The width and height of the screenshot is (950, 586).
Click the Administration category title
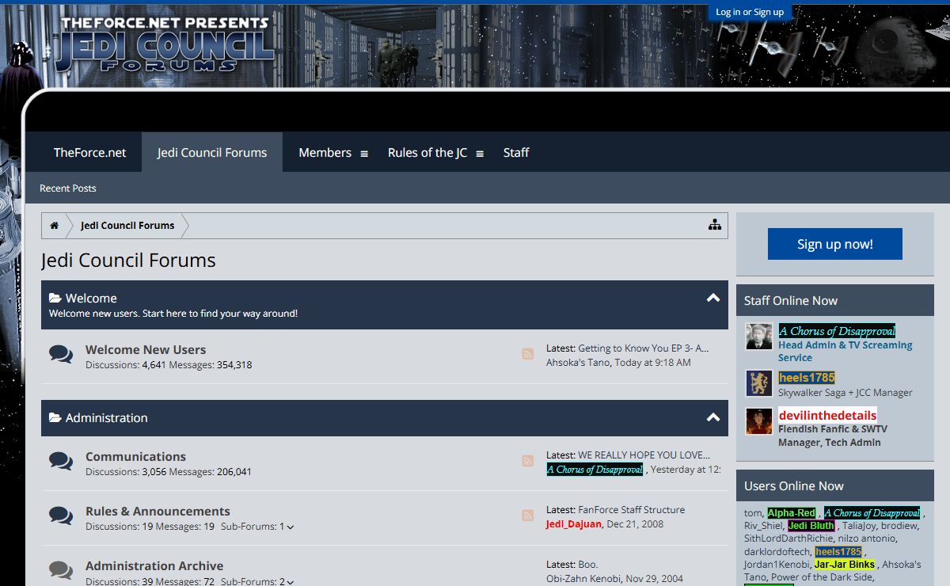107,418
